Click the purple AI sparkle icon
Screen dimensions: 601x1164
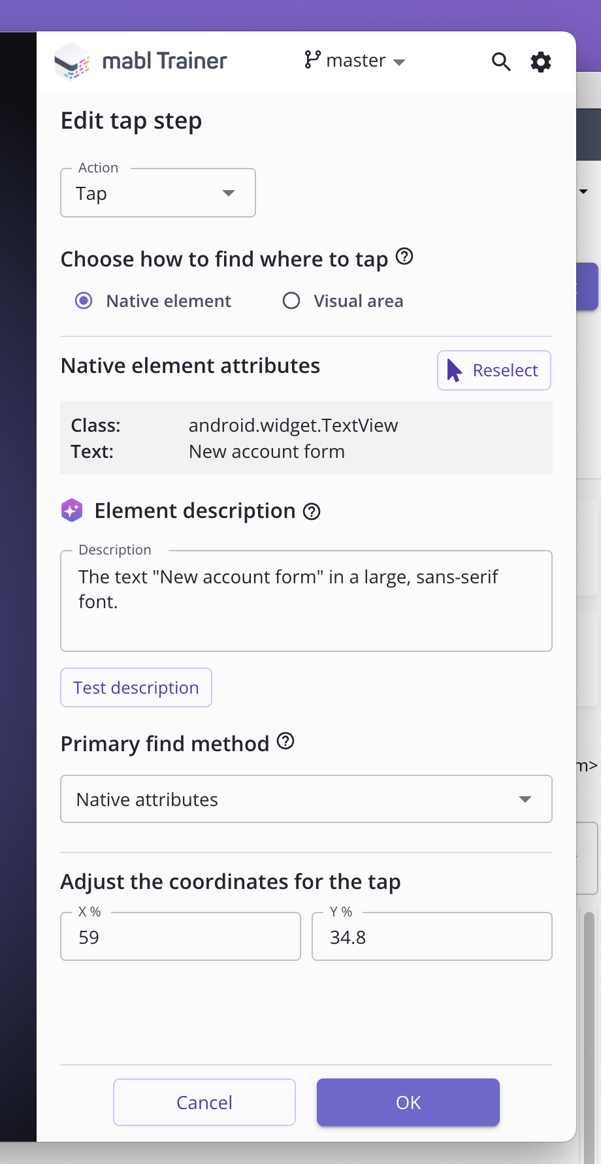pyautogui.click(x=72, y=510)
